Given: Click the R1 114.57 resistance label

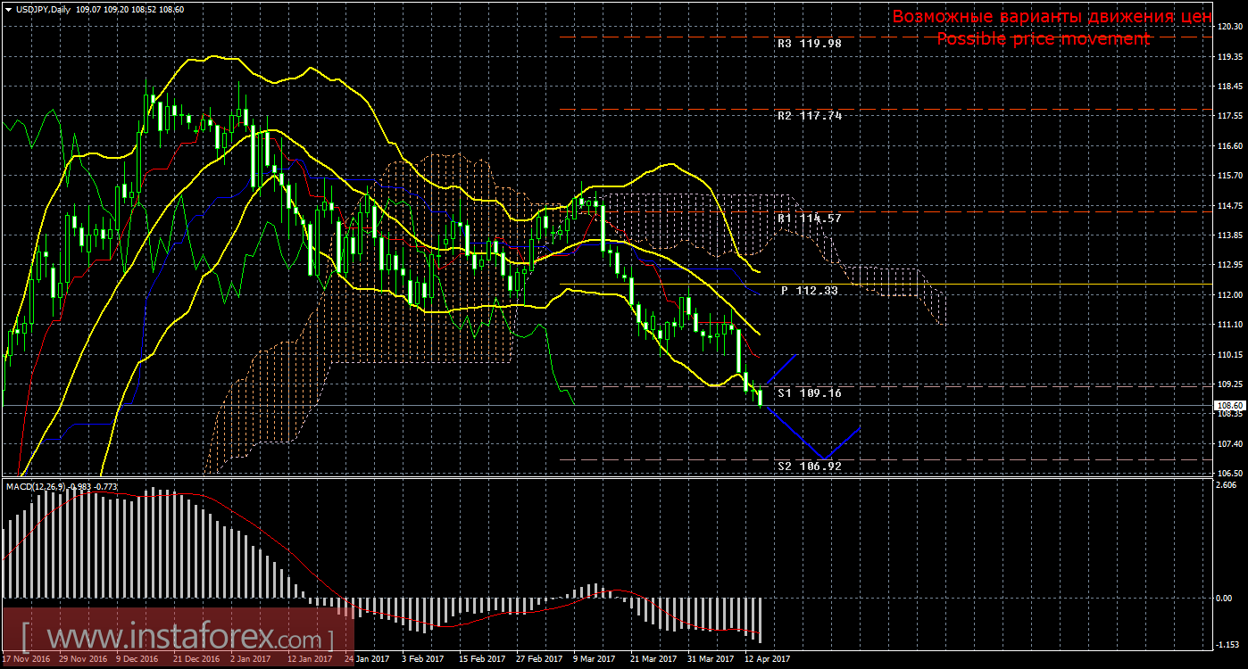Looking at the screenshot, I should 809,218.
